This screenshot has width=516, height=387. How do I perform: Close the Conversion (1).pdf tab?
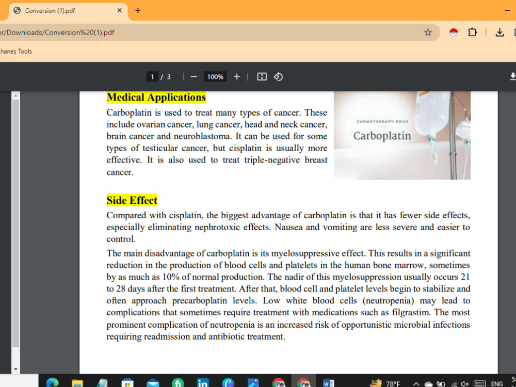120,10
